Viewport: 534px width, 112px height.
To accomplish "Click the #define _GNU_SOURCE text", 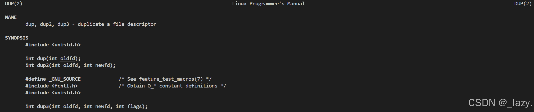I will (x=53, y=79).
